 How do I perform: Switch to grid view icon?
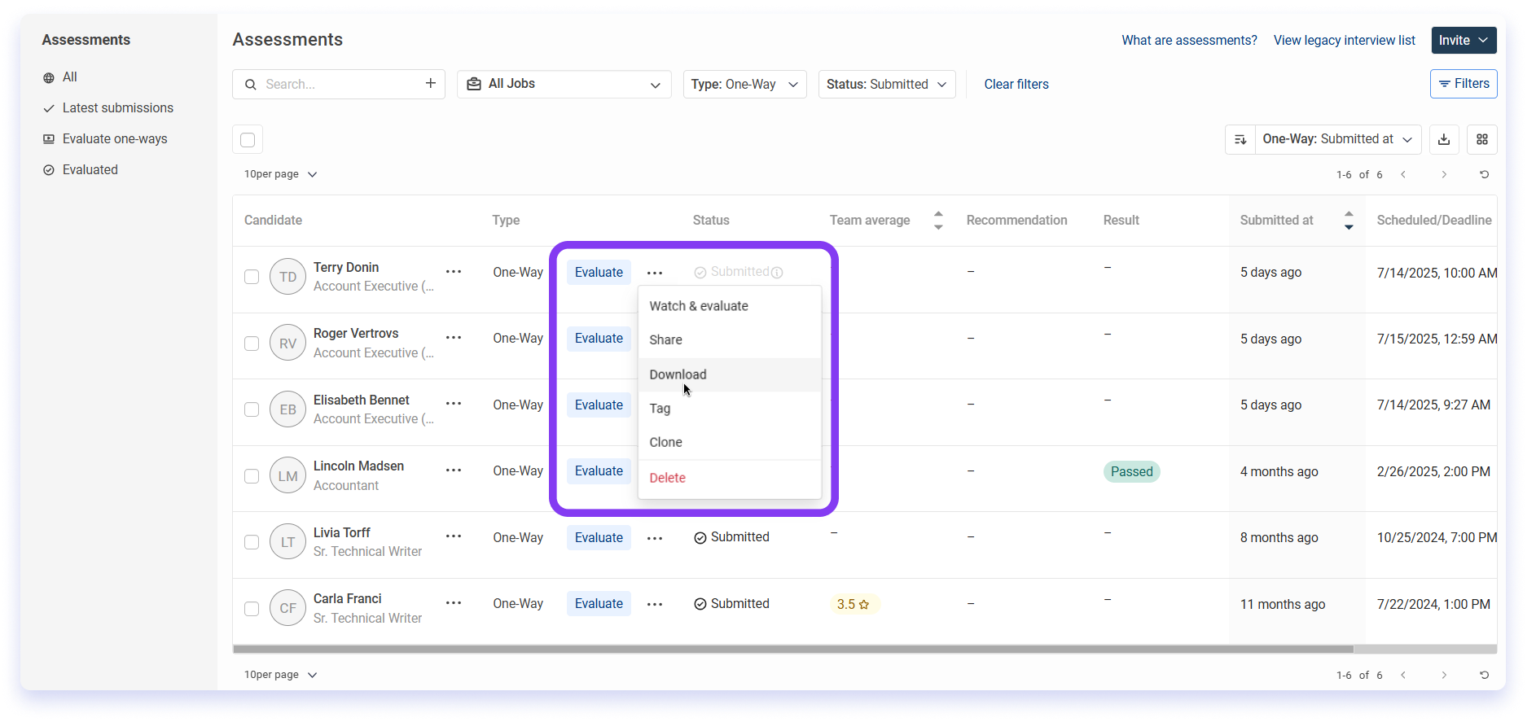click(1482, 139)
